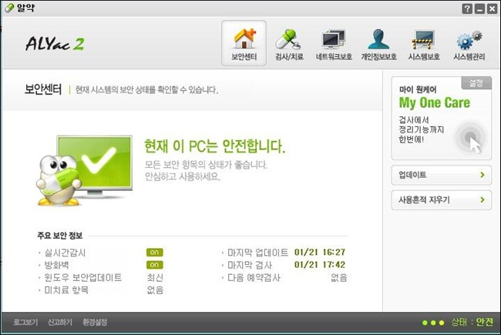
Task: Click 현재 이 PC는 안전합니다 headline
Action: pyautogui.click(x=215, y=146)
